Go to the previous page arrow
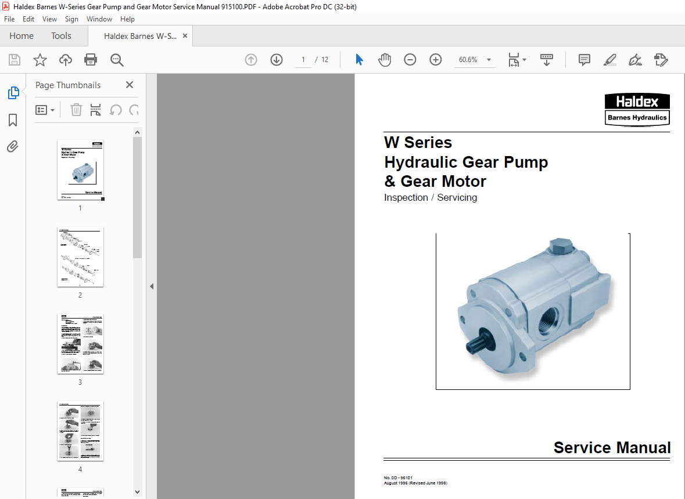Screen dimensions: 685x499 point(251,60)
